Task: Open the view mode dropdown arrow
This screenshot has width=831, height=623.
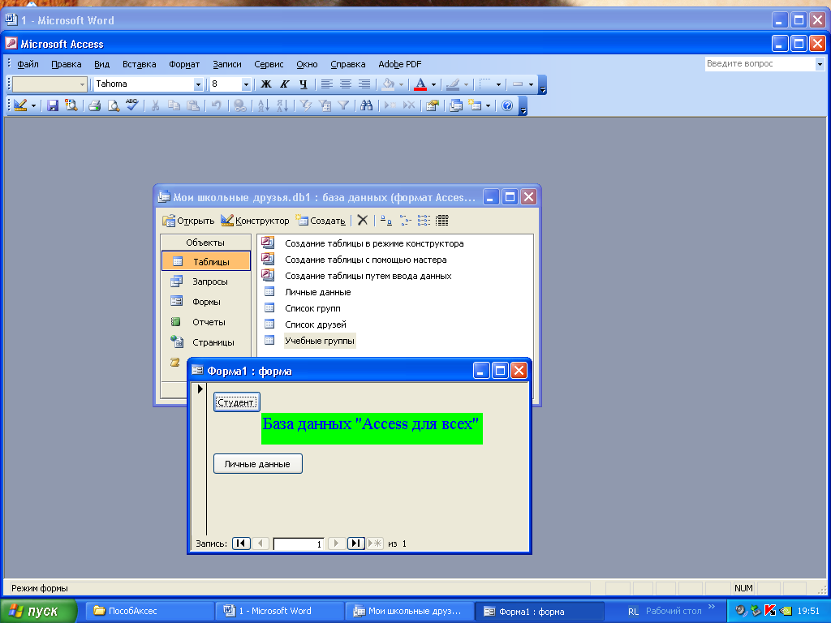Action: [x=33, y=106]
